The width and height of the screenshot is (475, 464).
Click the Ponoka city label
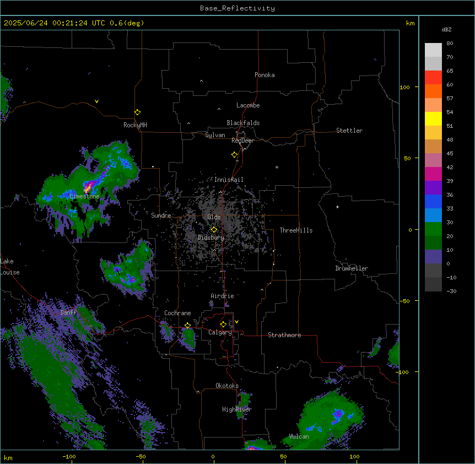[x=265, y=75]
